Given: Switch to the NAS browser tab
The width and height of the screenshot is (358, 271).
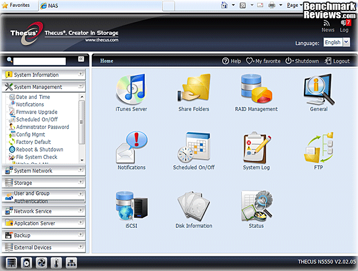Looking at the screenshot, I should click(100, 6).
